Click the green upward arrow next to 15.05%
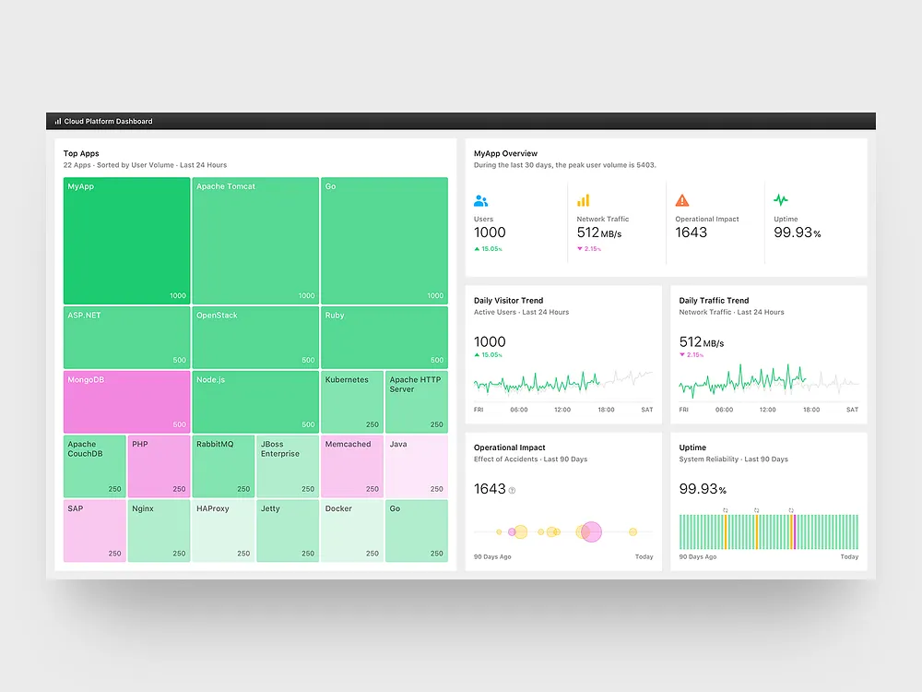Viewport: 922px width, 692px height. (478, 248)
